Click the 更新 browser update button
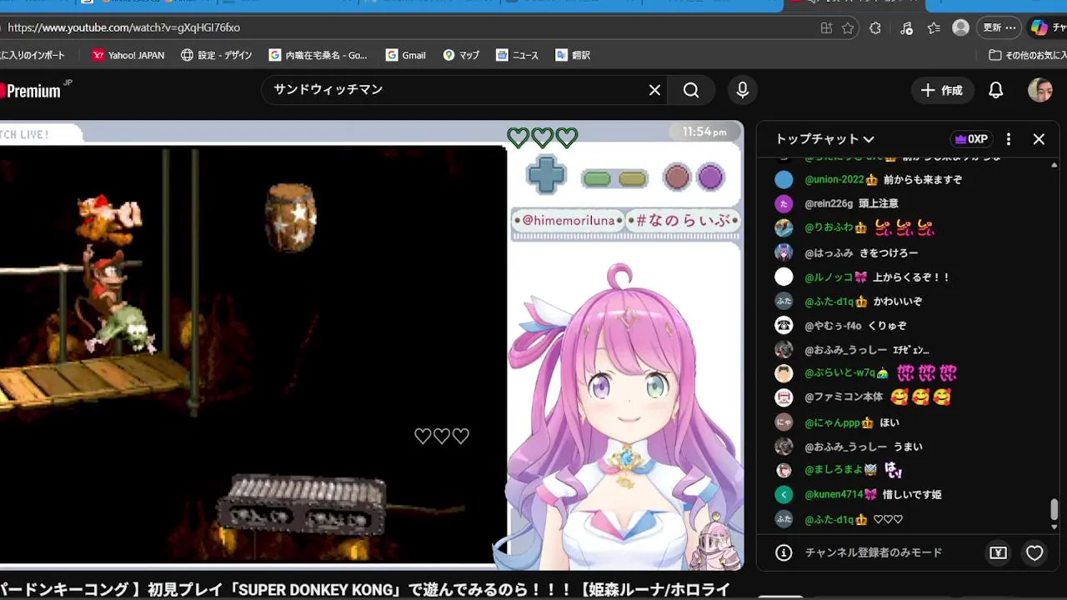The image size is (1067, 600). [x=999, y=27]
